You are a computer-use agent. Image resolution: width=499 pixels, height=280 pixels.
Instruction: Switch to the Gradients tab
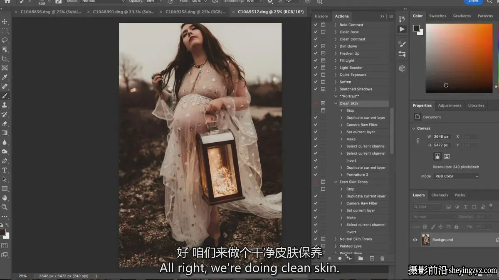pyautogui.click(x=462, y=16)
